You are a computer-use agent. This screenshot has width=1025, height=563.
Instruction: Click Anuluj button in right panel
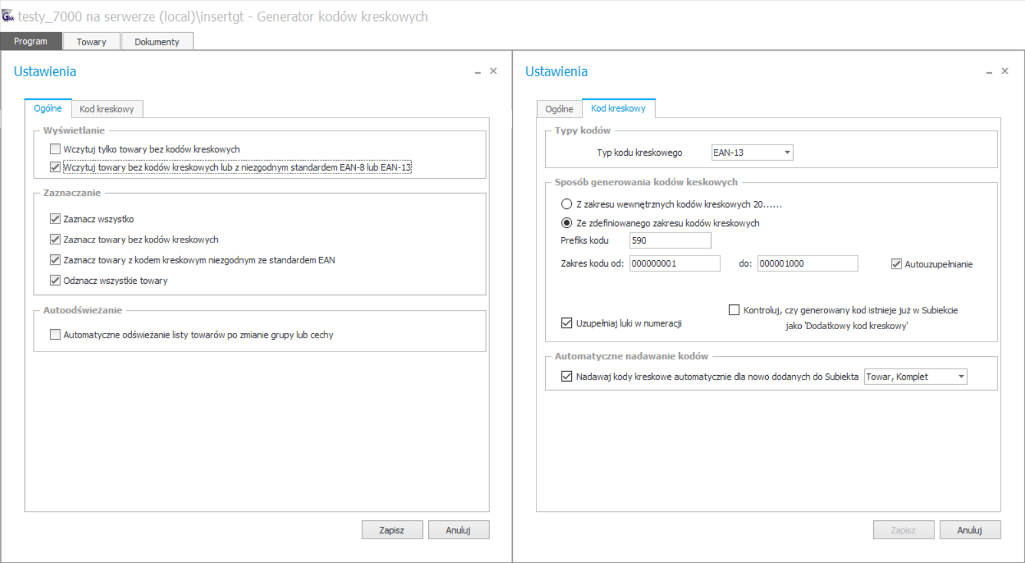coord(970,530)
